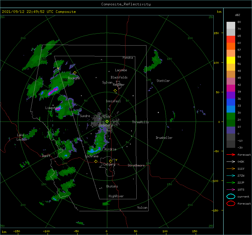The width and height of the screenshot is (252, 235).
Task: Click the RedDeer city label
Action: click(x=119, y=85)
